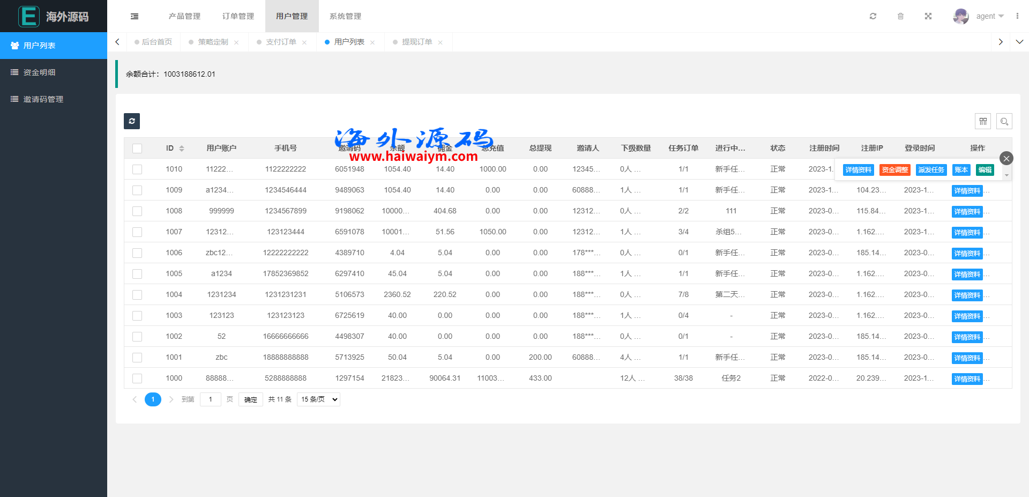1029x497 pixels.
Task: Switch to the 提现订单 tab
Action: (x=417, y=42)
